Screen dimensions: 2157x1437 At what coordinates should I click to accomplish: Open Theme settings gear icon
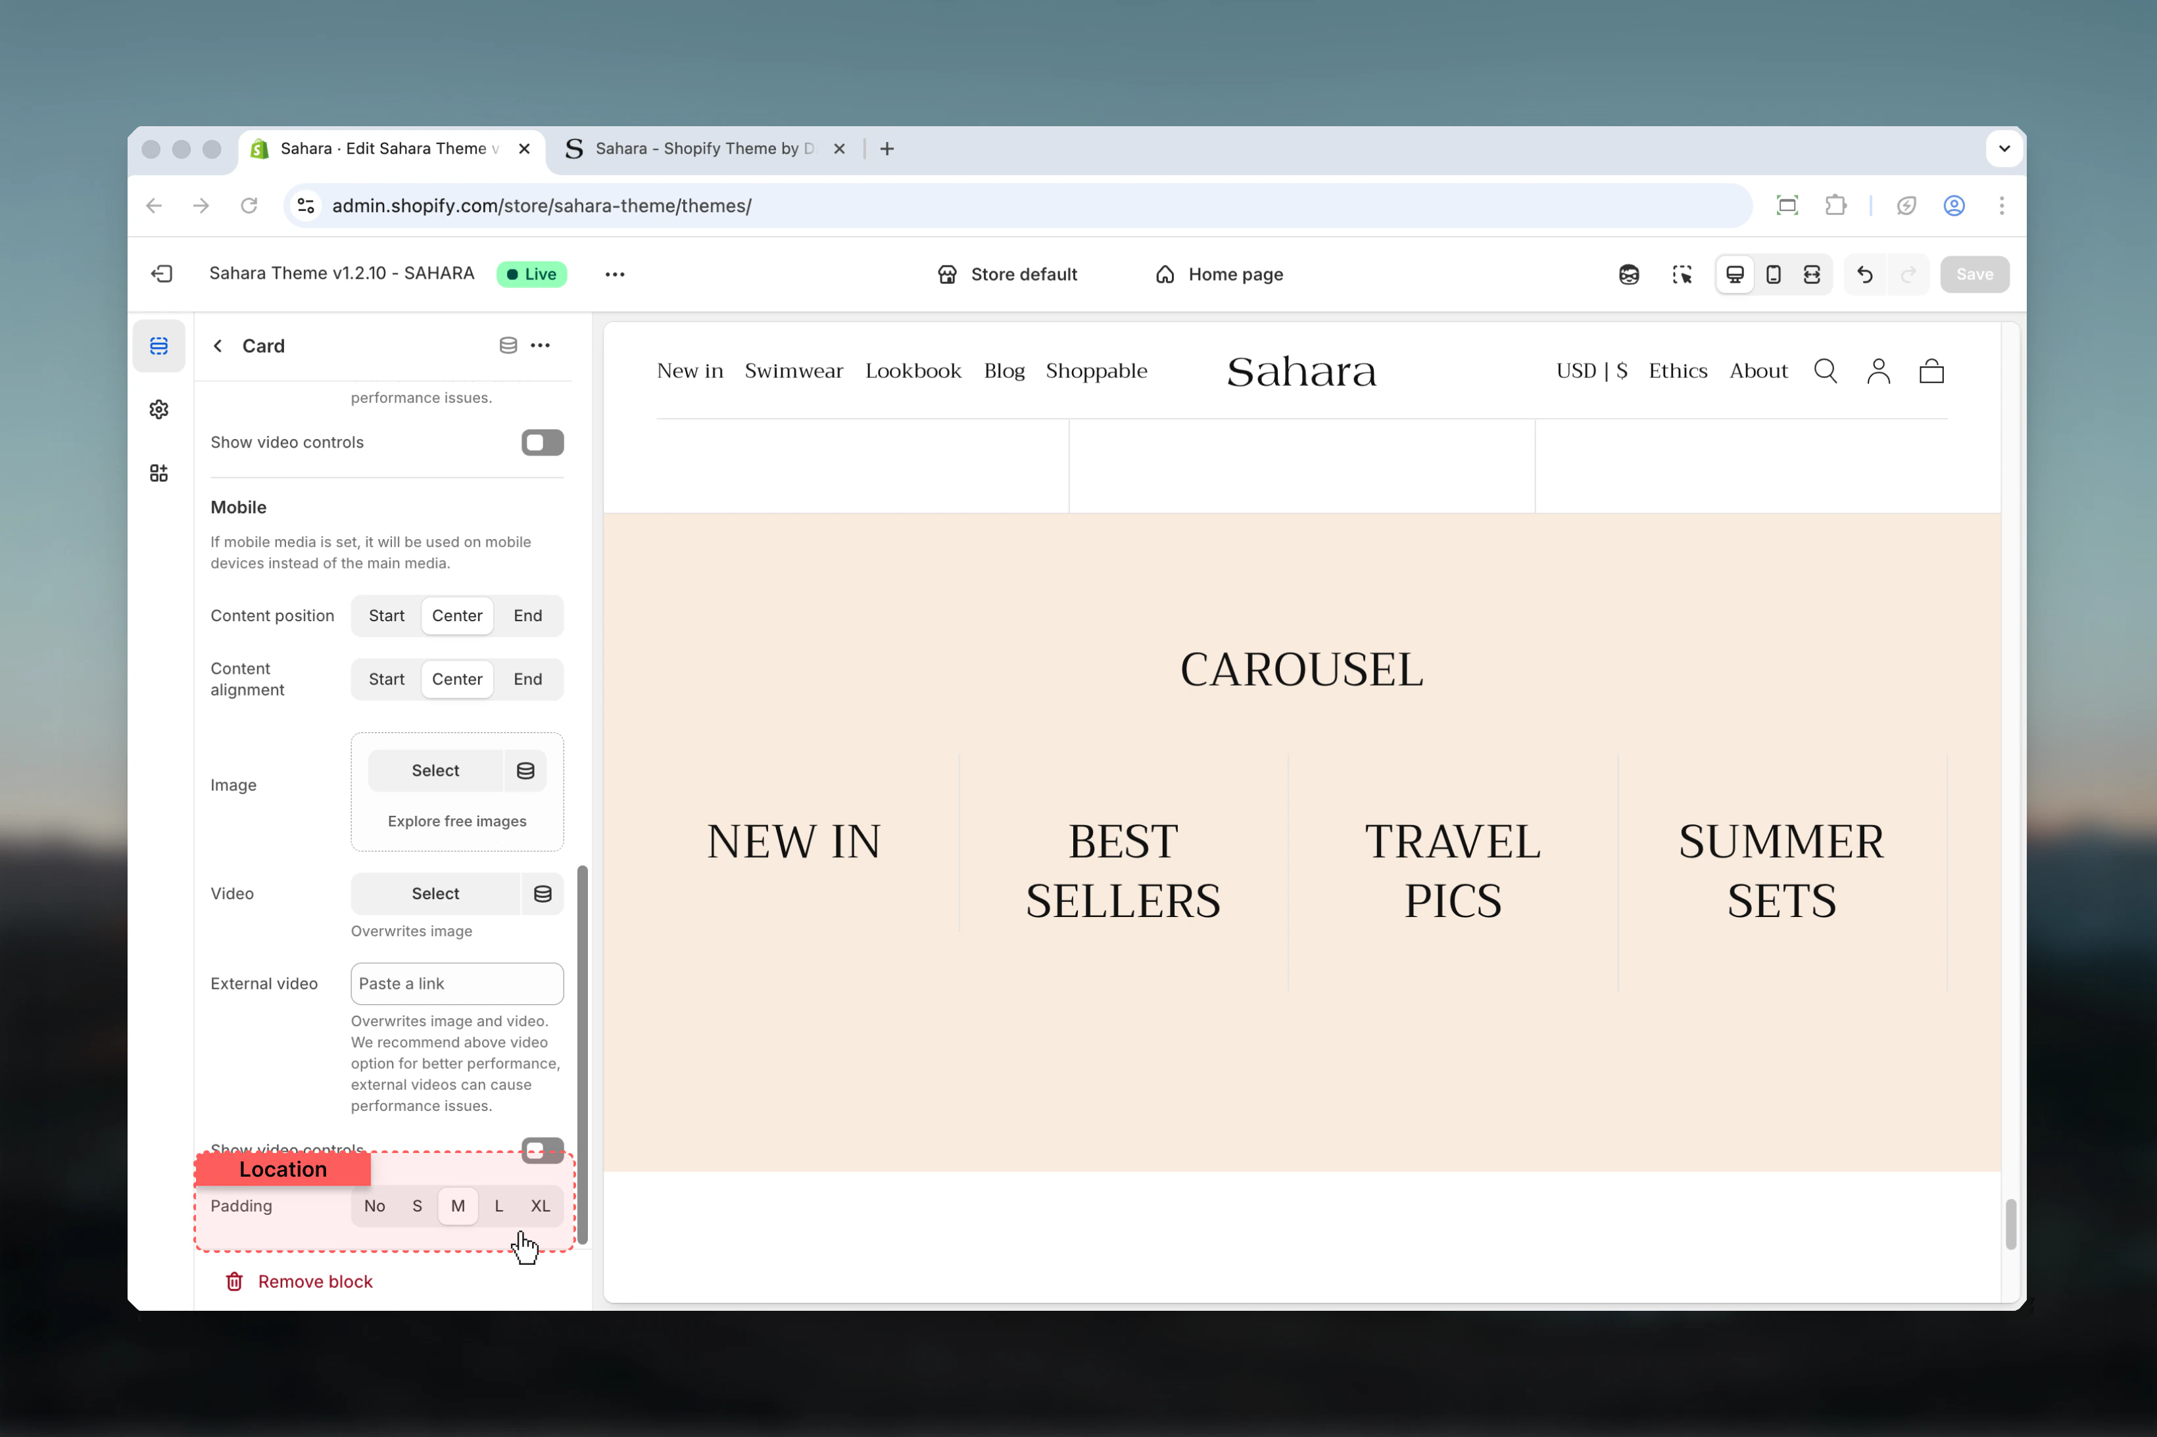[x=158, y=410]
